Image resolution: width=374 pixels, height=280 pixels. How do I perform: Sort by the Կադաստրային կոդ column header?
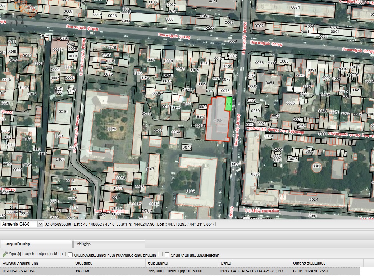pyautogui.click(x=36, y=263)
